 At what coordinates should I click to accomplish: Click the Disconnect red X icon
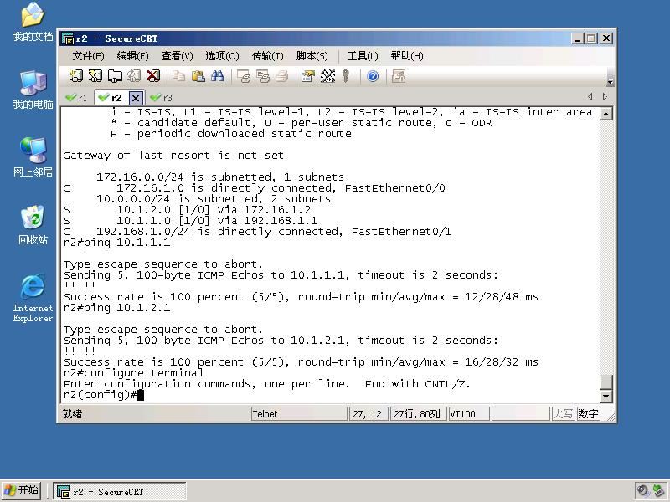[x=153, y=76]
